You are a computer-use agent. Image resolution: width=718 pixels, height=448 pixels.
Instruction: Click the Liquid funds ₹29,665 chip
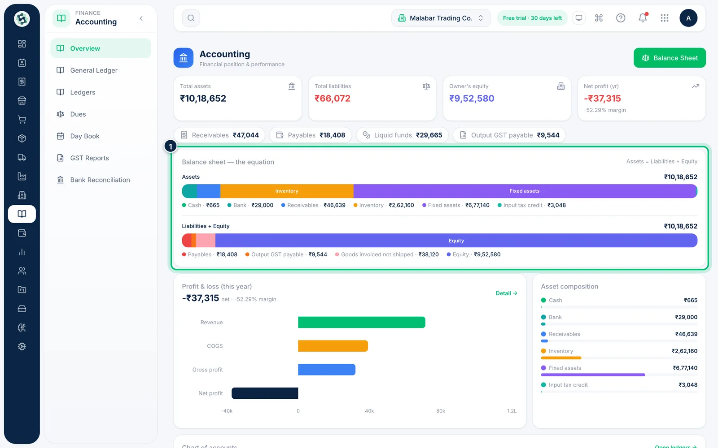(x=403, y=135)
